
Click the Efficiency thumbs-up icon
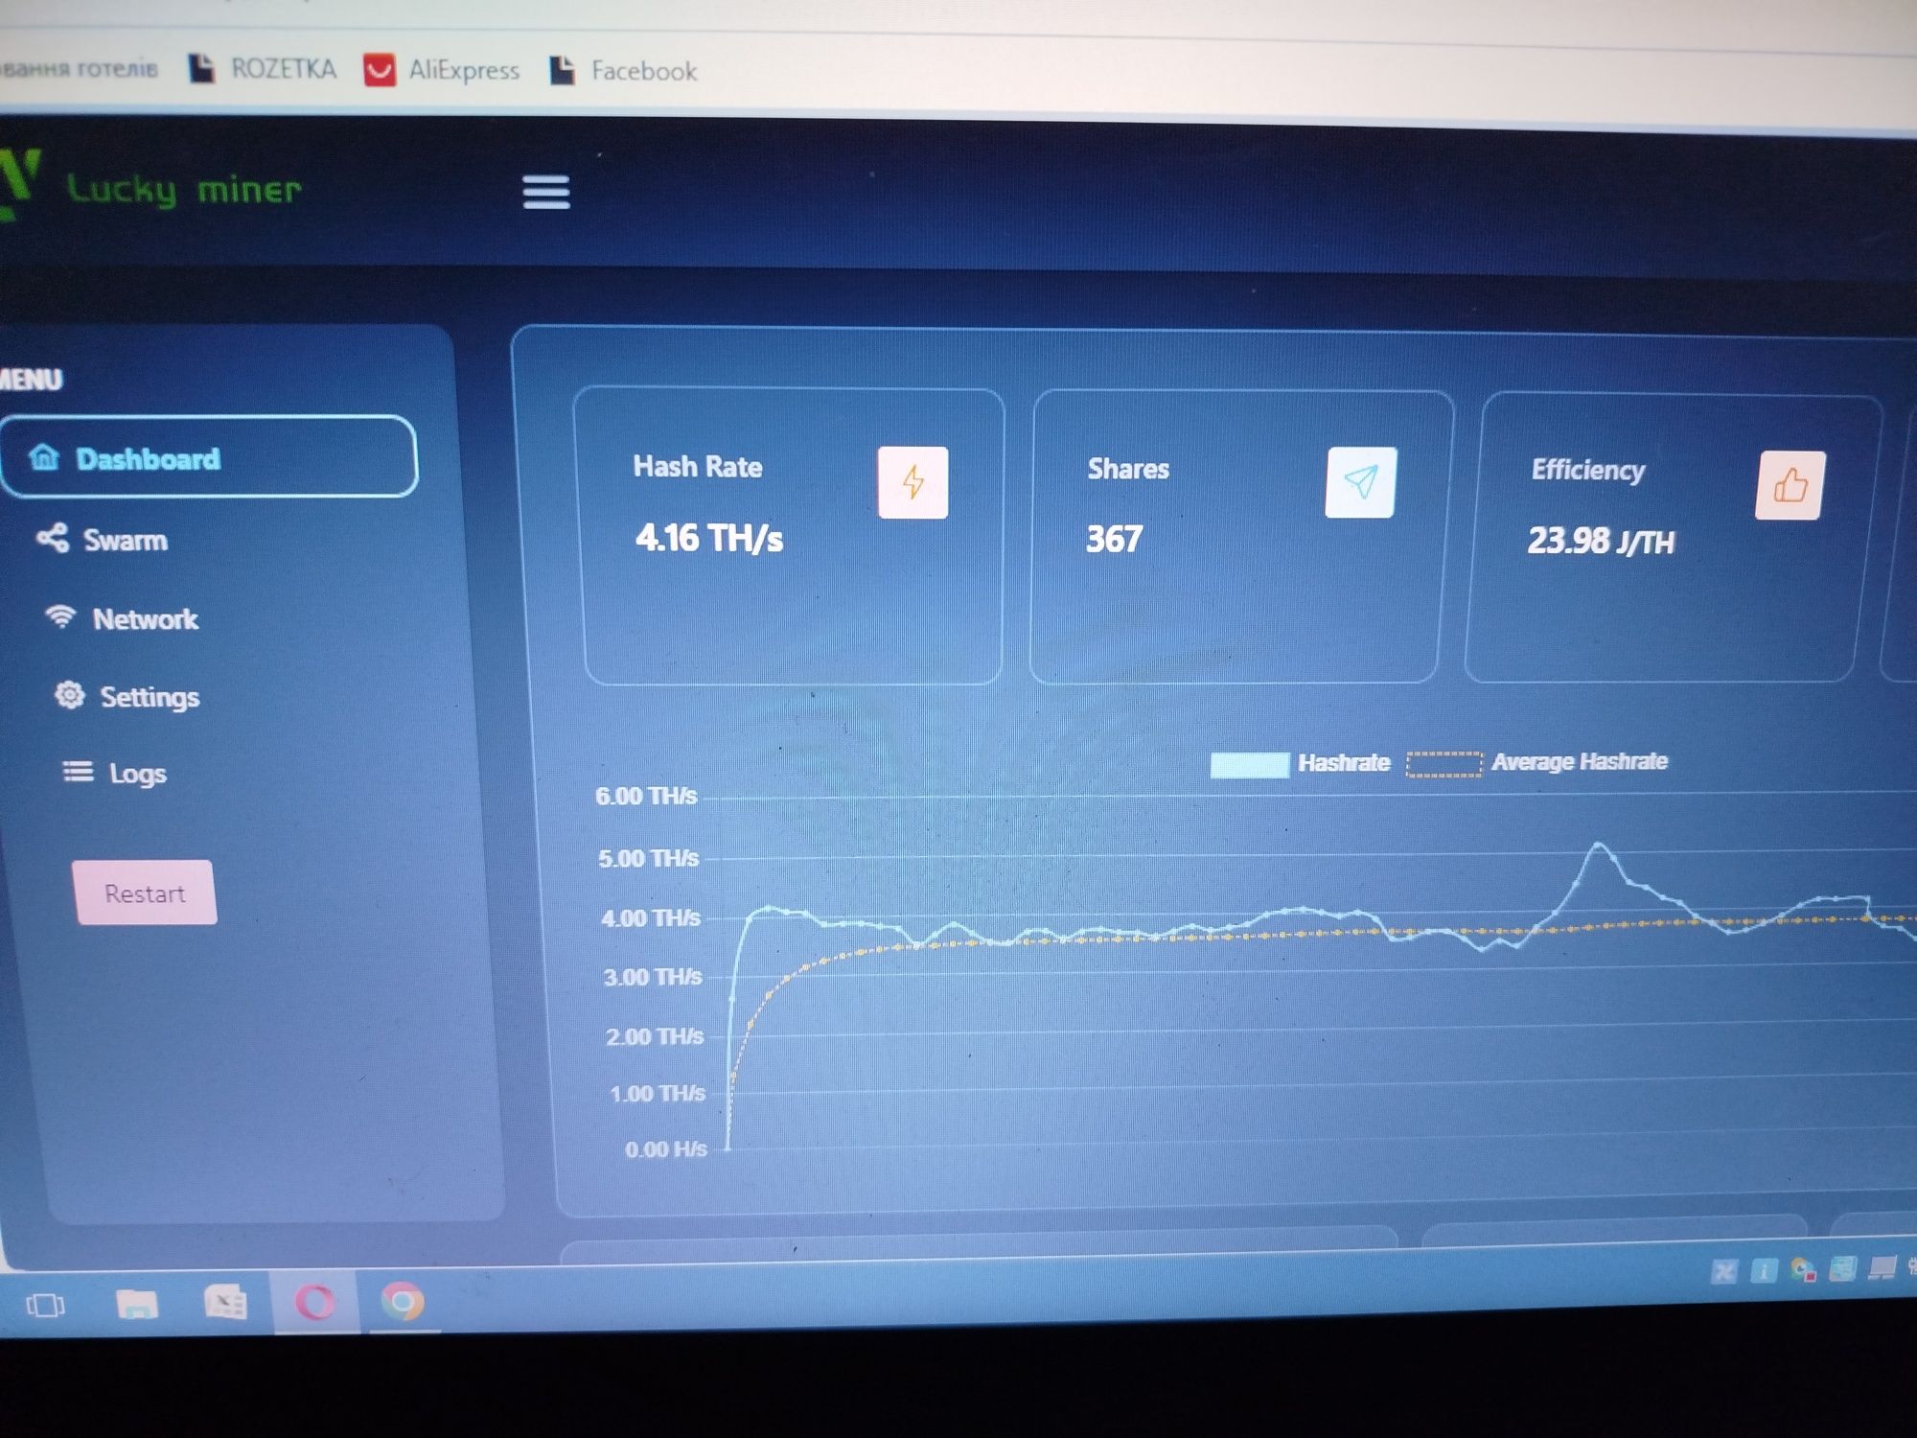point(1790,485)
